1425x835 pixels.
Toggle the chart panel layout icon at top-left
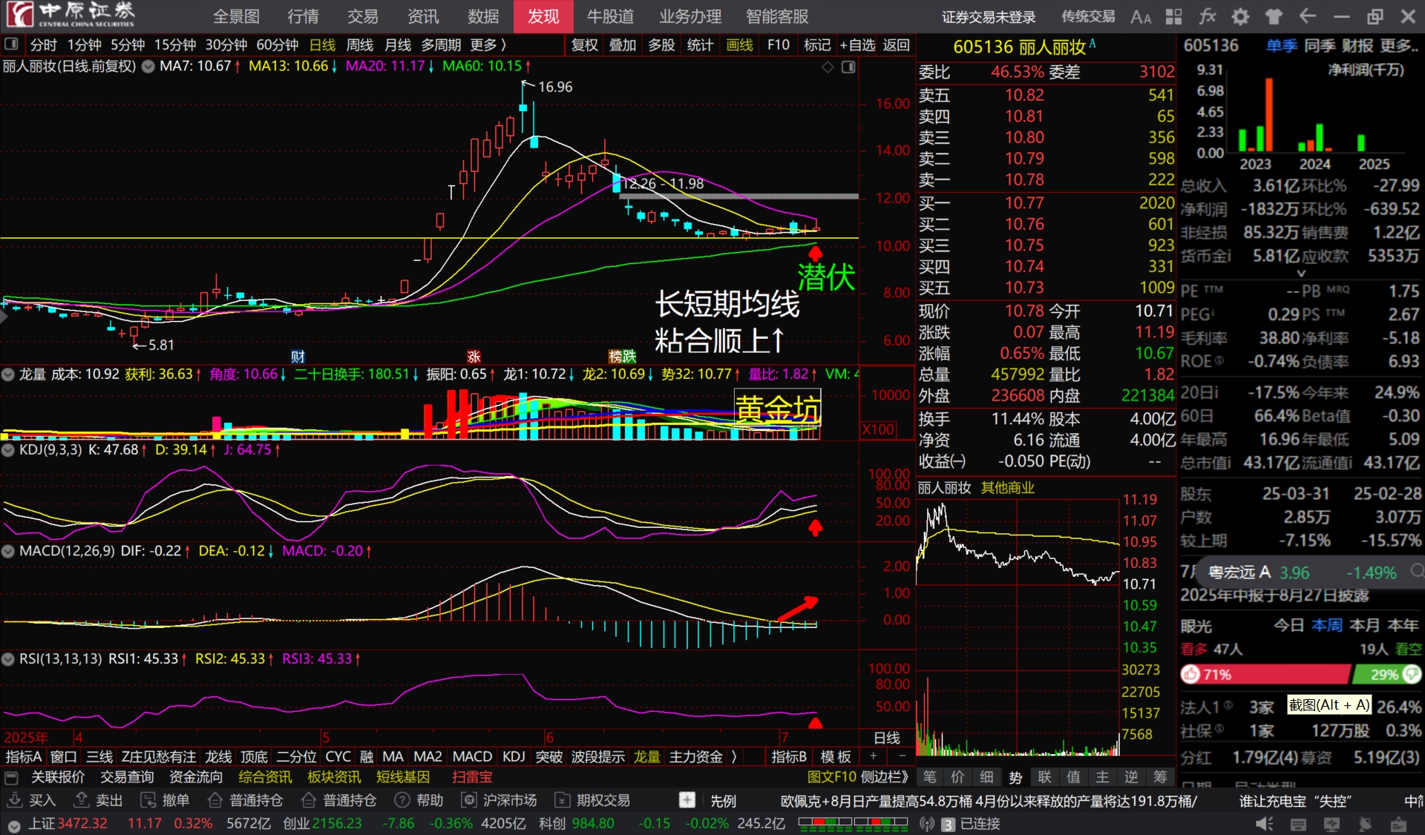(11, 44)
